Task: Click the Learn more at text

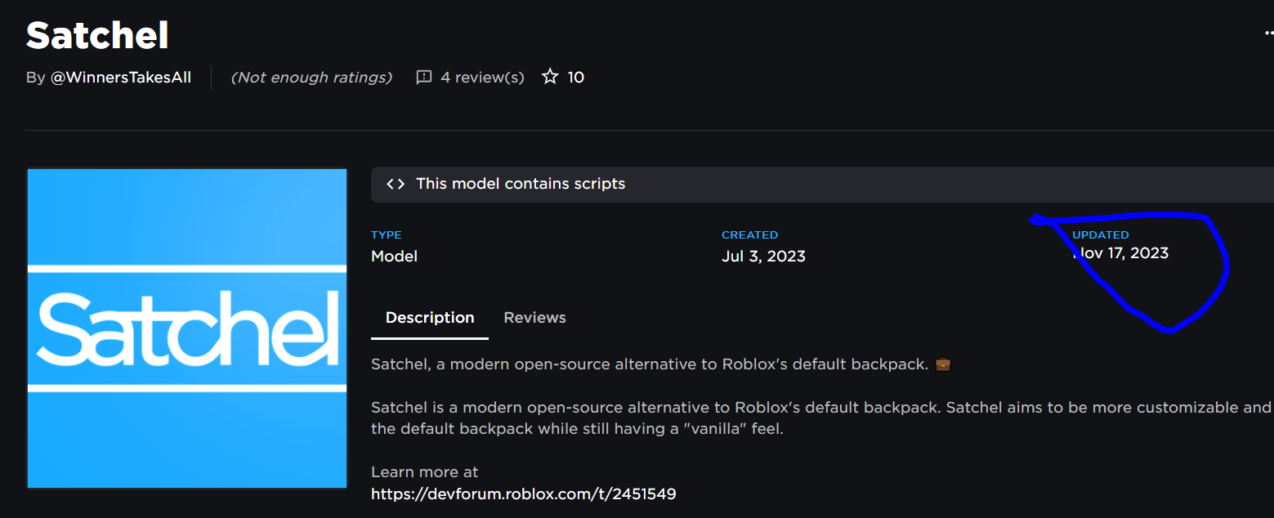Action: click(x=424, y=471)
